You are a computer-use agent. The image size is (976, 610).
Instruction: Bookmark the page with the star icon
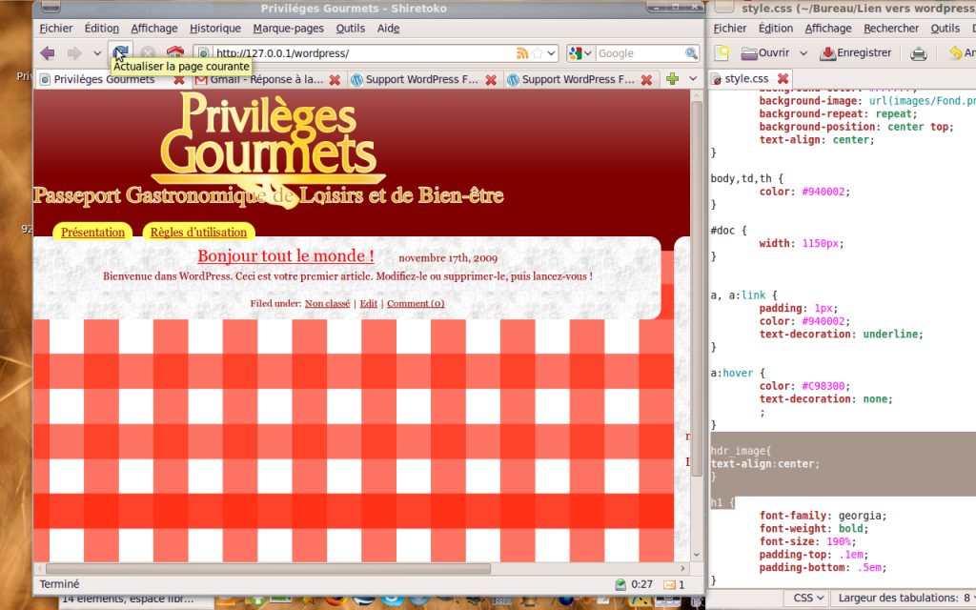coord(538,53)
